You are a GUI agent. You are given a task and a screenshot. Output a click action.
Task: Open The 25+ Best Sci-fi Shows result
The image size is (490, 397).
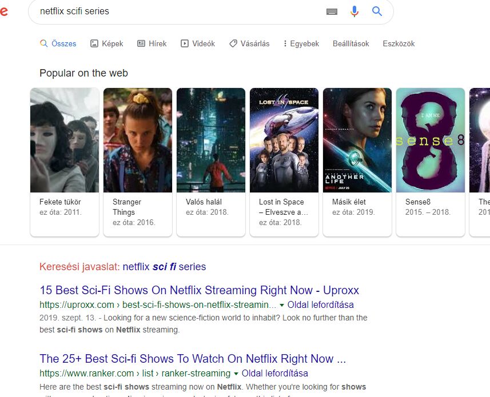pos(193,359)
